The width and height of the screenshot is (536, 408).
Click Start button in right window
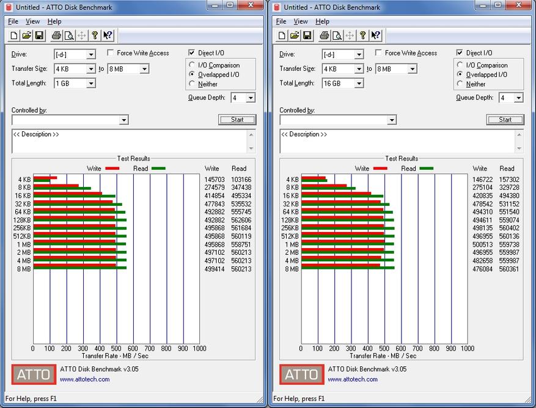pos(505,120)
